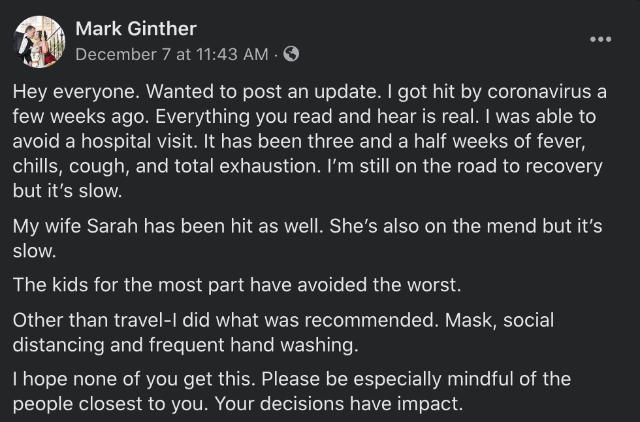Click the sentence about the kids avoiding the worst
The height and width of the screenshot is (422, 640).
click(x=237, y=285)
